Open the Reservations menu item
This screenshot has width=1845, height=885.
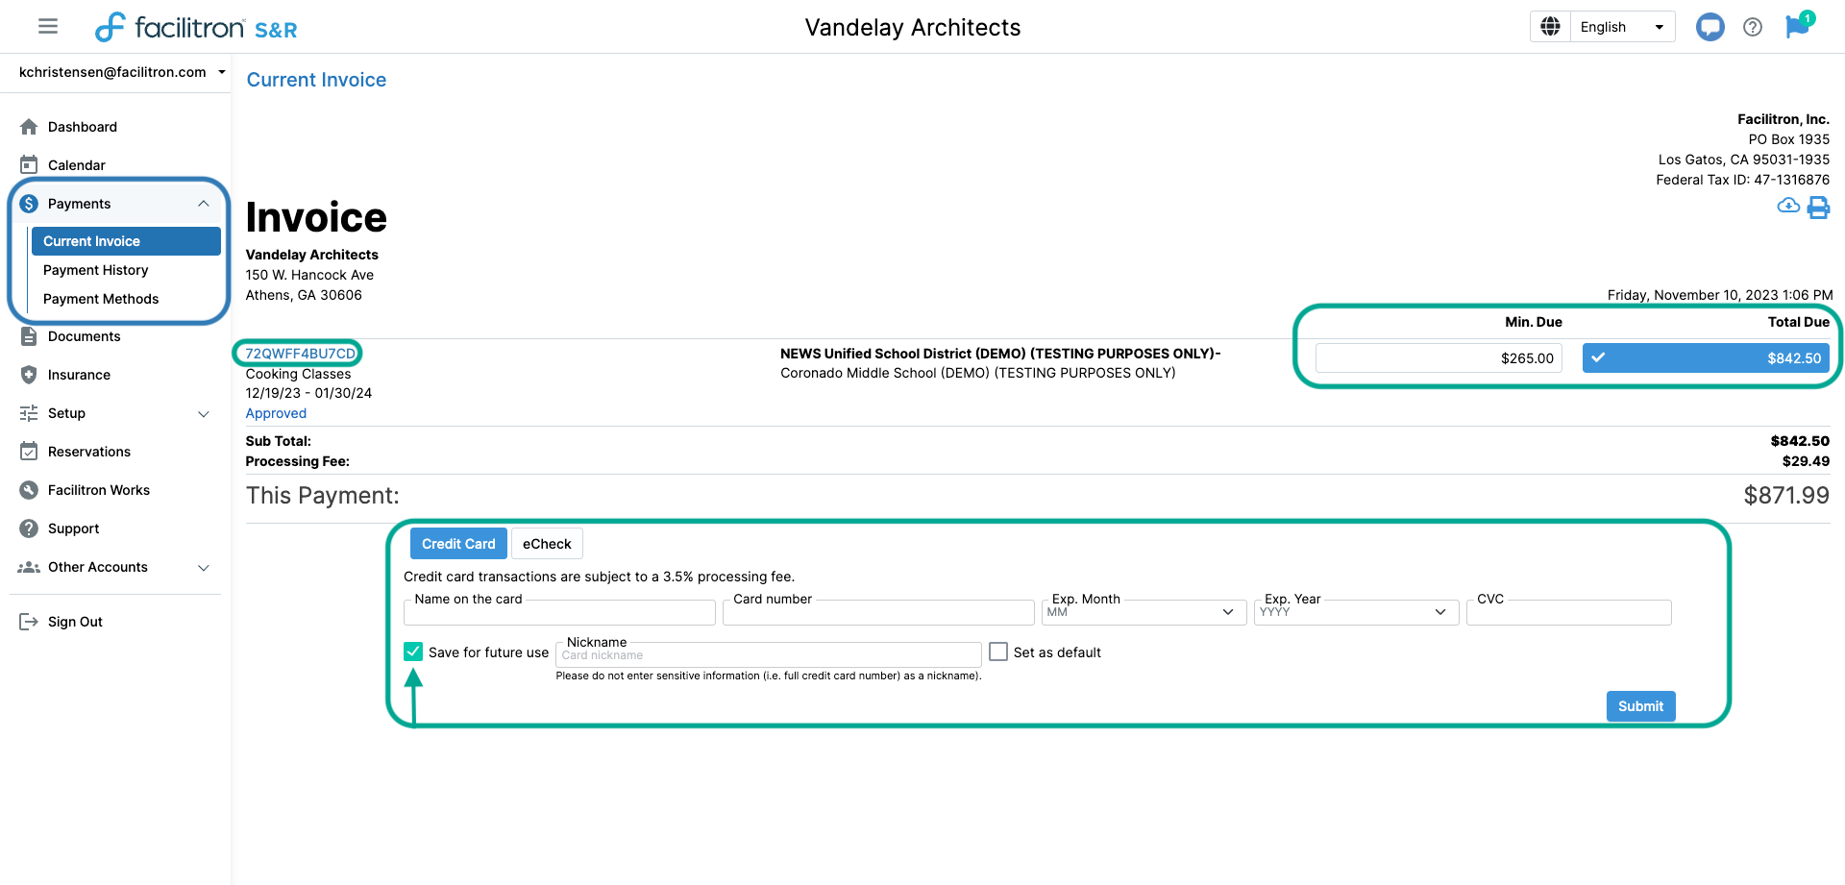coord(89,452)
